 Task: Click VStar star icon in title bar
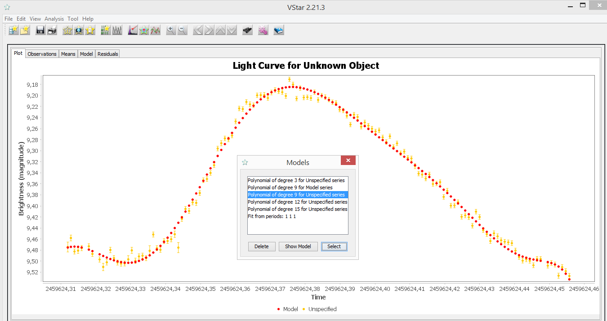[7, 7]
